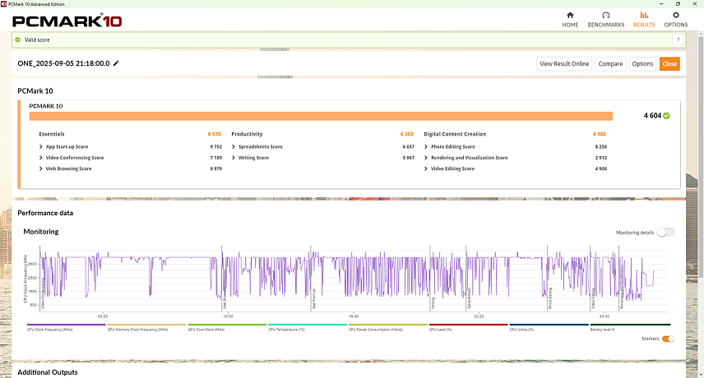Open the Benchmarks section
Screen dimensions: 704x378
coord(605,20)
